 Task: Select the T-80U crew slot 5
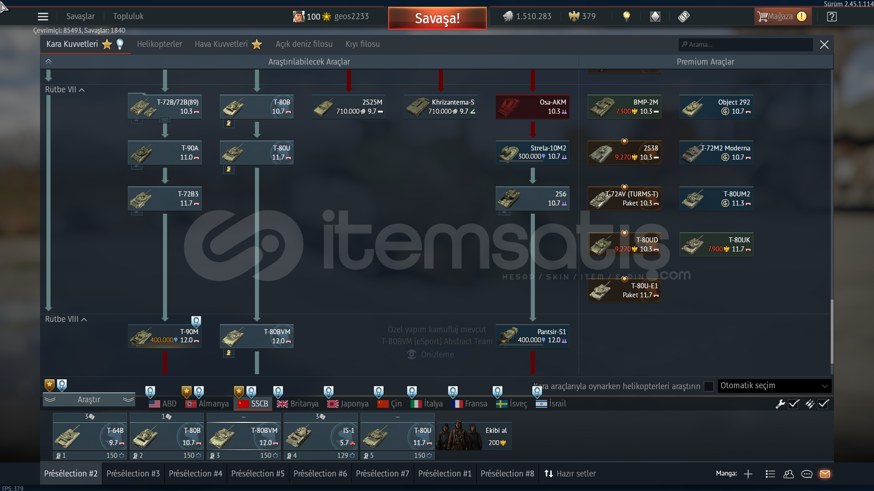tap(397, 436)
